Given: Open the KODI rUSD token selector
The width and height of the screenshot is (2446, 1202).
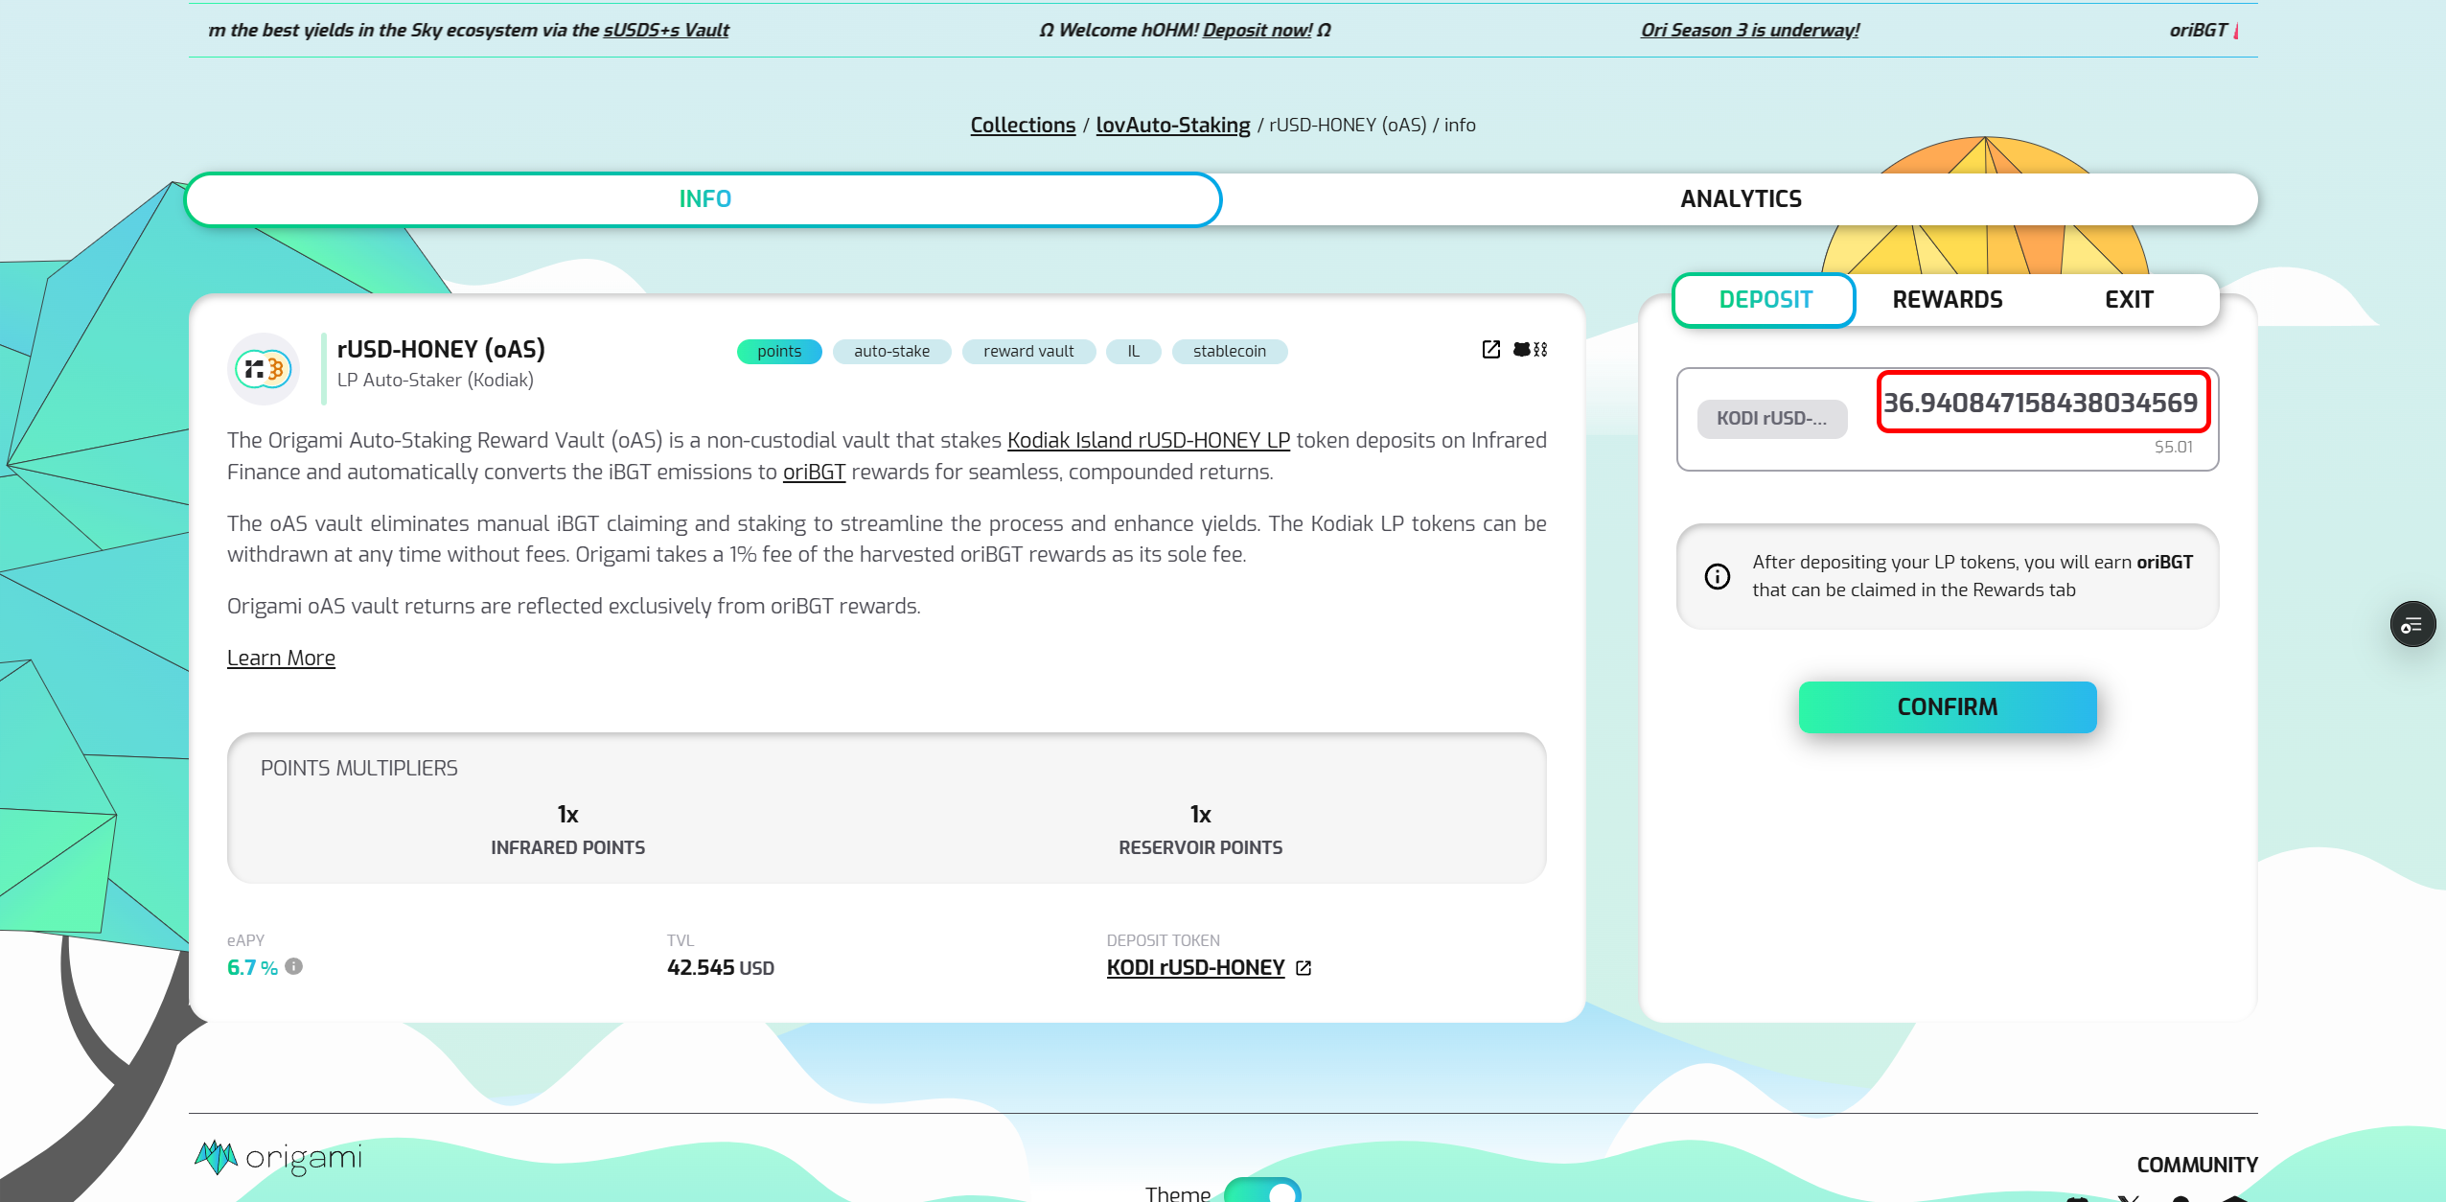Looking at the screenshot, I should (1771, 419).
